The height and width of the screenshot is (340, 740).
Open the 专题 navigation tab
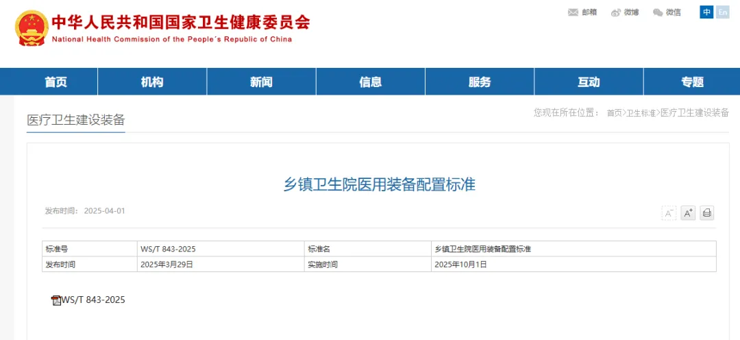693,82
